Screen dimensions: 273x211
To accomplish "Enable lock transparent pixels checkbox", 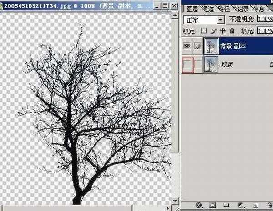I will tap(204, 31).
